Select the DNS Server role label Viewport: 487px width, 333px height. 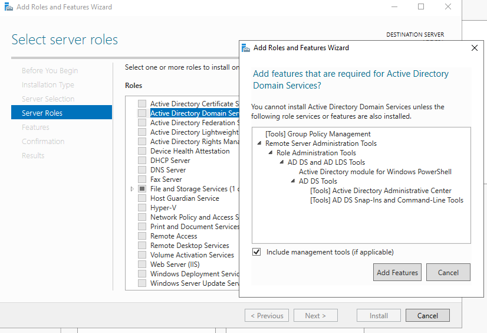point(168,170)
